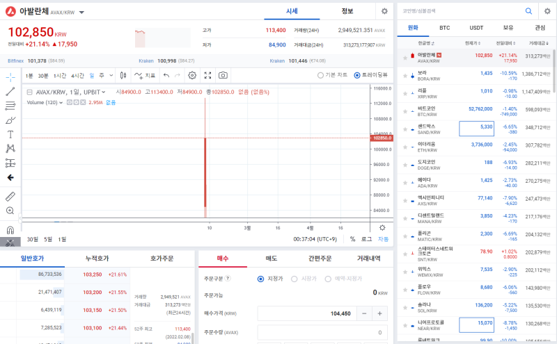
Task: Favorite the 아발란체 AVAX/KRW star
Action: 405,58
